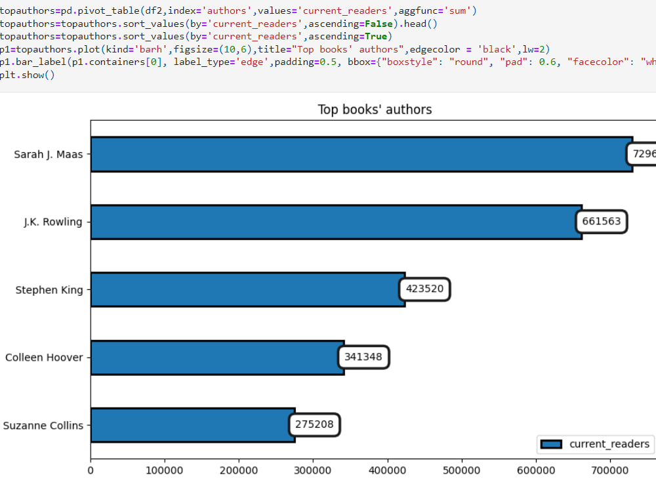This screenshot has height=492, width=656.
Task: Click the blue legend color swatch
Action: [x=551, y=444]
